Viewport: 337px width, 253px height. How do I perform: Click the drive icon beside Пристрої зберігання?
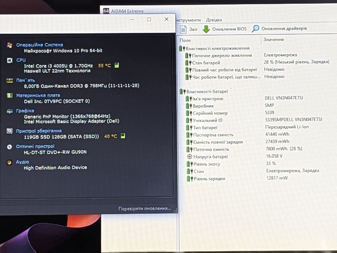click(x=10, y=131)
